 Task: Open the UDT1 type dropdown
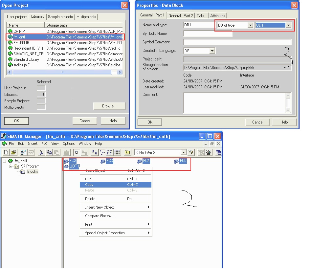pos(288,25)
